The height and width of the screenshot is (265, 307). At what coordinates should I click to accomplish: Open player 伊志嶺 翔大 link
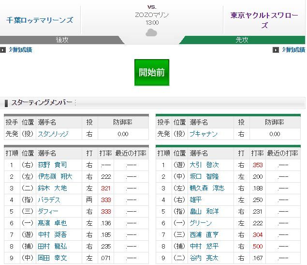55,176
